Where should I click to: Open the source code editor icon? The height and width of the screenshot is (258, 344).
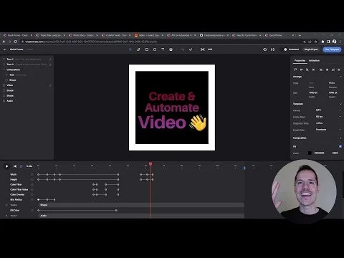pos(272,49)
